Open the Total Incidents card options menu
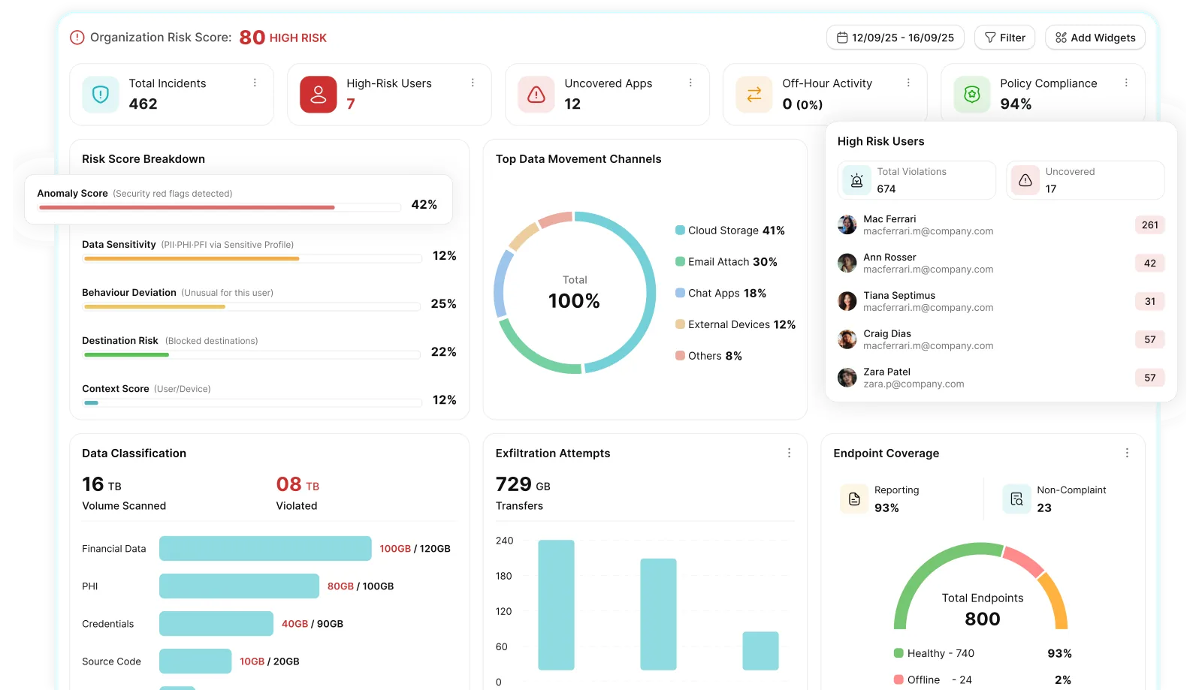Screen dimensions: 1202x690 point(255,83)
